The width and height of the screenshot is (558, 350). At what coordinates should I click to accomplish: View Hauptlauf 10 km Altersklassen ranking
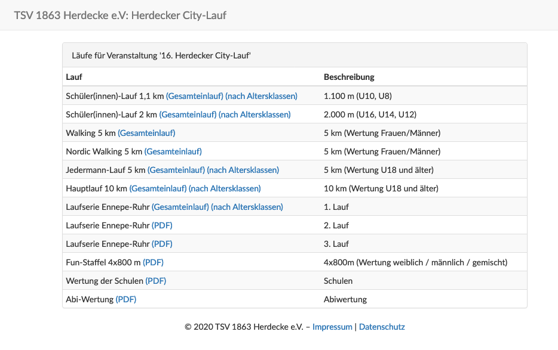pos(223,188)
